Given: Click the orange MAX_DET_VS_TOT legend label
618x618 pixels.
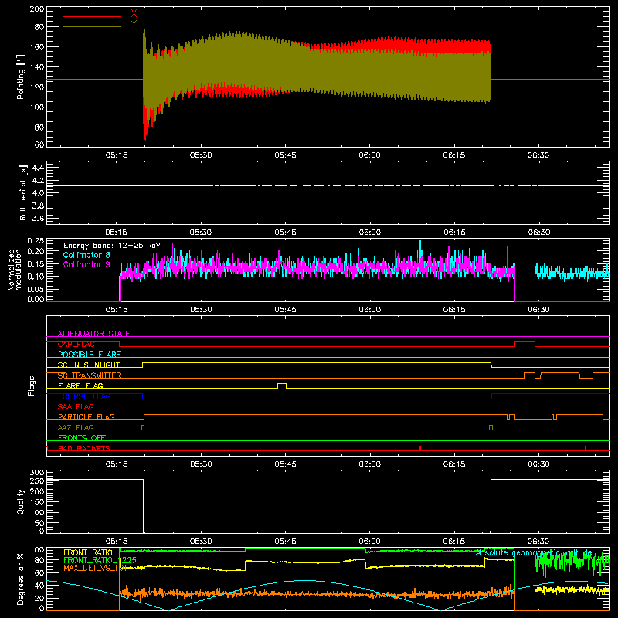Looking at the screenshot, I should coord(96,568).
